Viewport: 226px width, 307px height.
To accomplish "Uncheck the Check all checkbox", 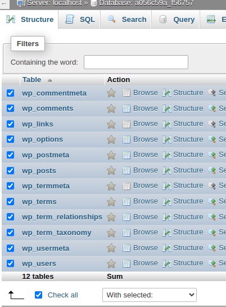I will pyautogui.click(x=39, y=295).
